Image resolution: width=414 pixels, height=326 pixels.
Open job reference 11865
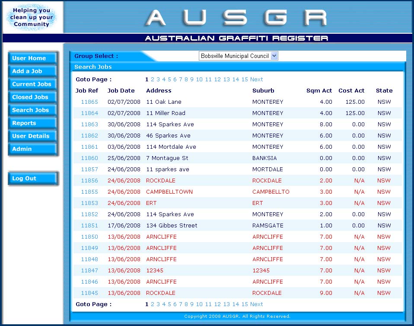coord(89,102)
